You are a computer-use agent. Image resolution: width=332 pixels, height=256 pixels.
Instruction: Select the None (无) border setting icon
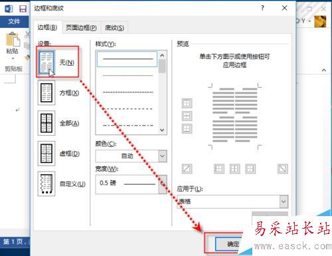click(x=46, y=63)
